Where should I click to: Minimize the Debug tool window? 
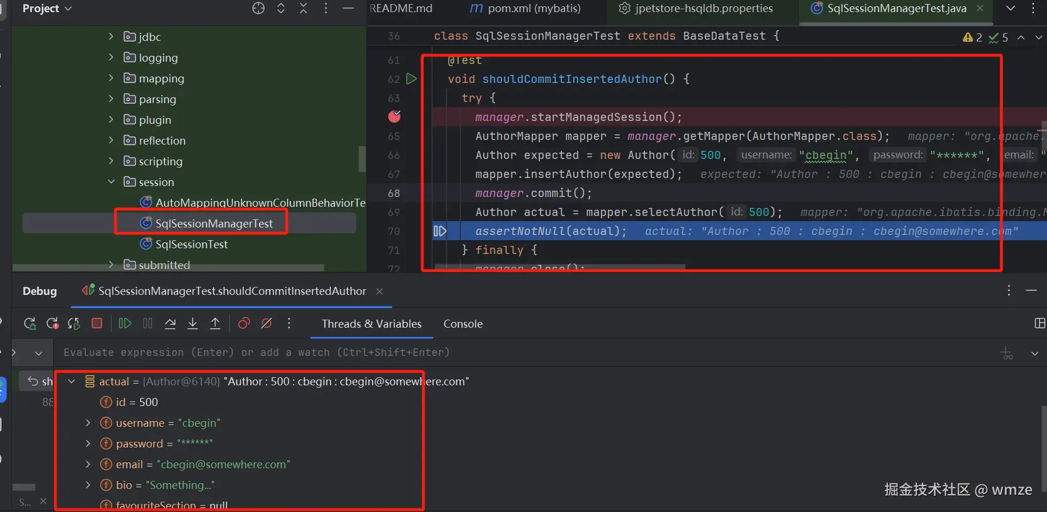(1032, 291)
